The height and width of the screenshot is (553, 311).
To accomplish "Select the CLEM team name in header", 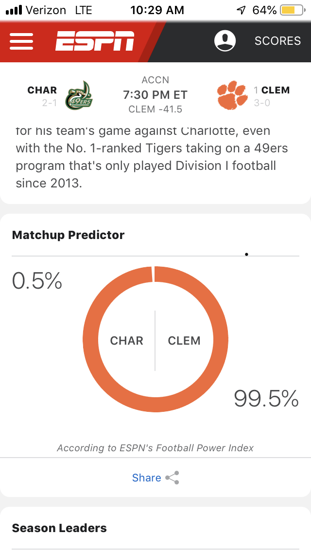I will click(275, 90).
